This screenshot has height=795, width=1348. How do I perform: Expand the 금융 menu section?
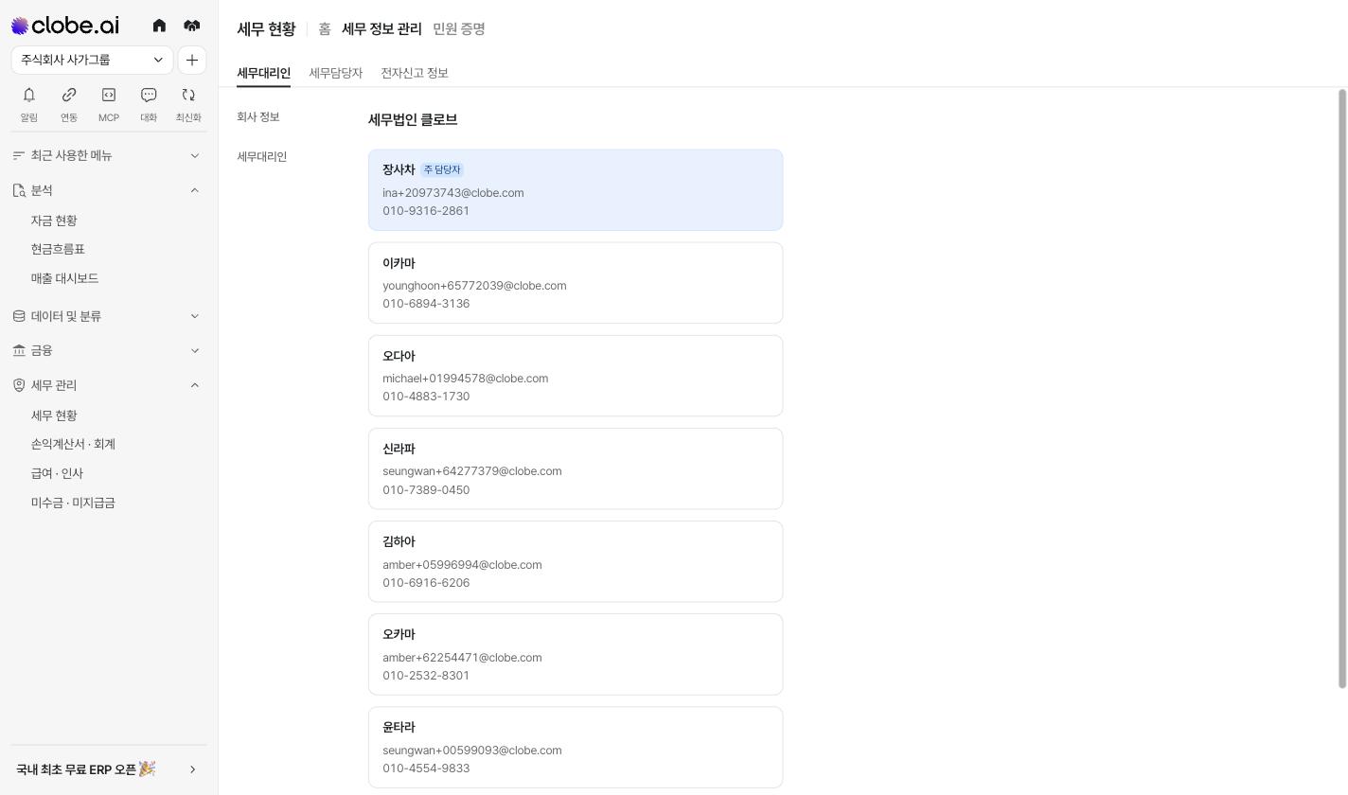(x=109, y=350)
